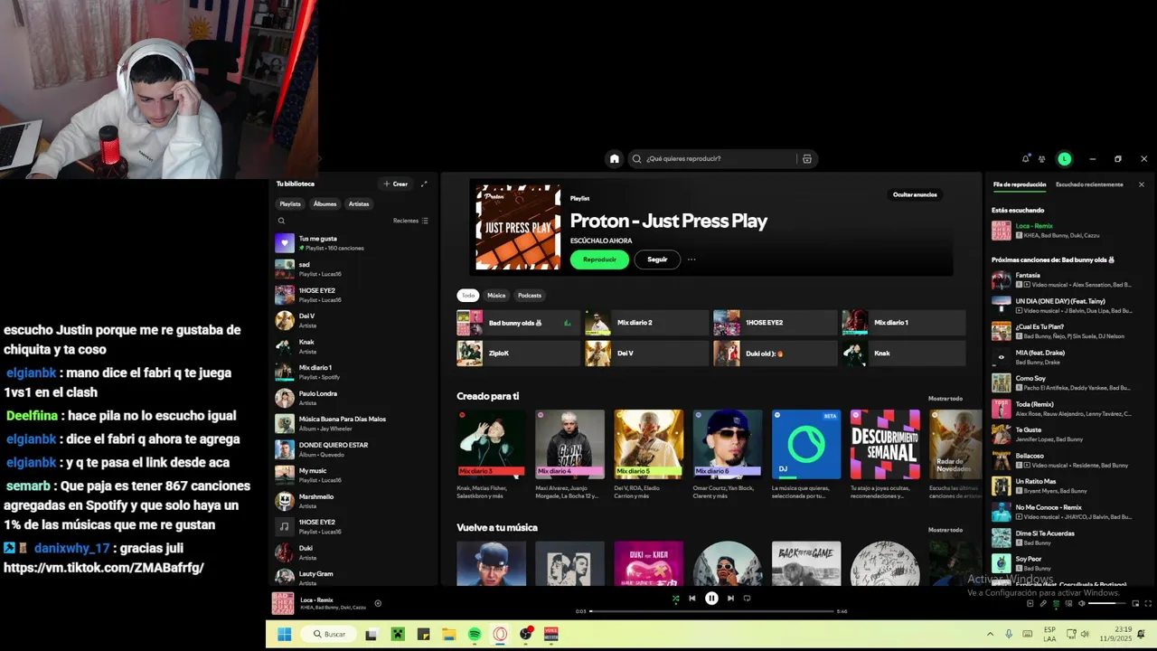Enter fullscreen mode icon

(x=1148, y=603)
